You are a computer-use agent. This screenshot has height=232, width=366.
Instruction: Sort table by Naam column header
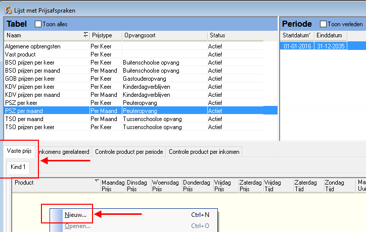click(x=40, y=35)
